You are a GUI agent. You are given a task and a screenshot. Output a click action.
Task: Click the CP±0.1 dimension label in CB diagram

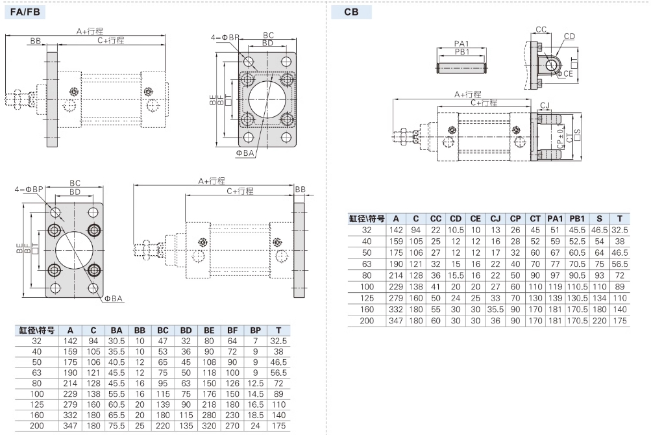coord(560,136)
